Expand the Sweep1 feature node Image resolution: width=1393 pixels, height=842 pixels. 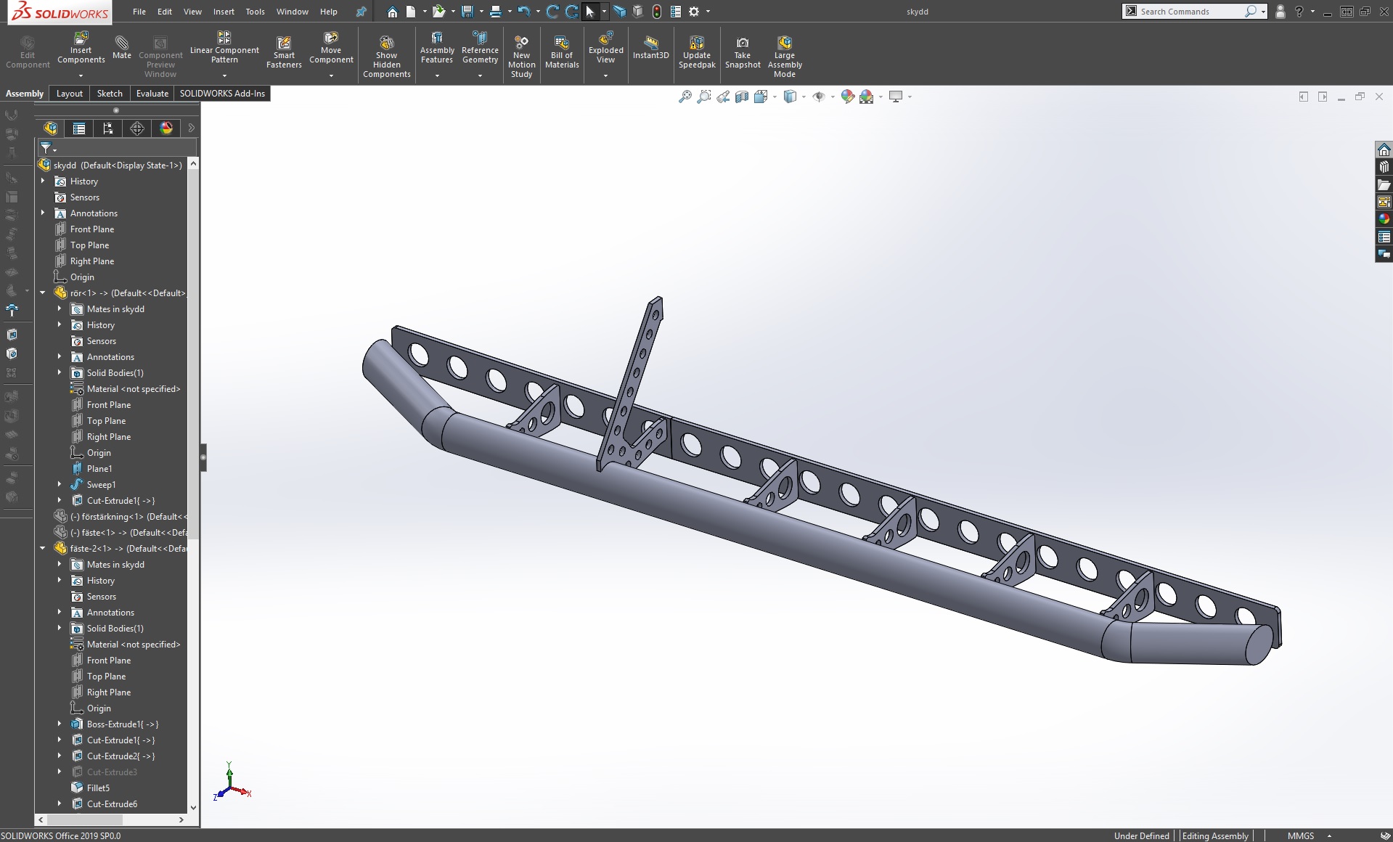coord(60,485)
